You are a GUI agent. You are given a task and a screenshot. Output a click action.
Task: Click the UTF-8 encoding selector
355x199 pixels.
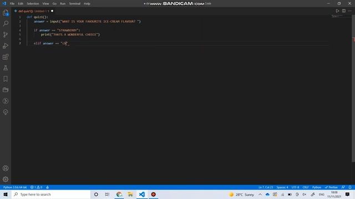(295, 187)
